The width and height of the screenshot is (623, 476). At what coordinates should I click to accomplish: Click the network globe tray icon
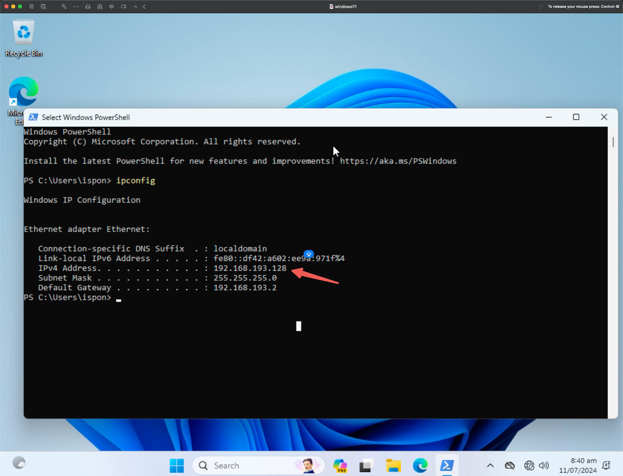point(529,465)
